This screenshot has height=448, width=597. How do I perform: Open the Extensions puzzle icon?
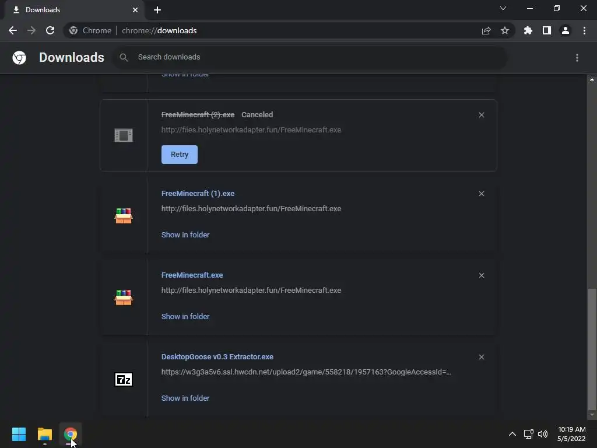tap(528, 30)
